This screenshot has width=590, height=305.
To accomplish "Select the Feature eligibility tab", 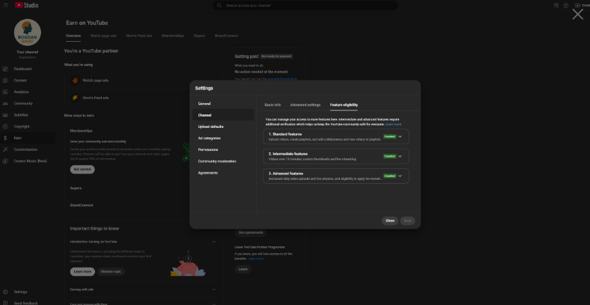I will 344,105.
